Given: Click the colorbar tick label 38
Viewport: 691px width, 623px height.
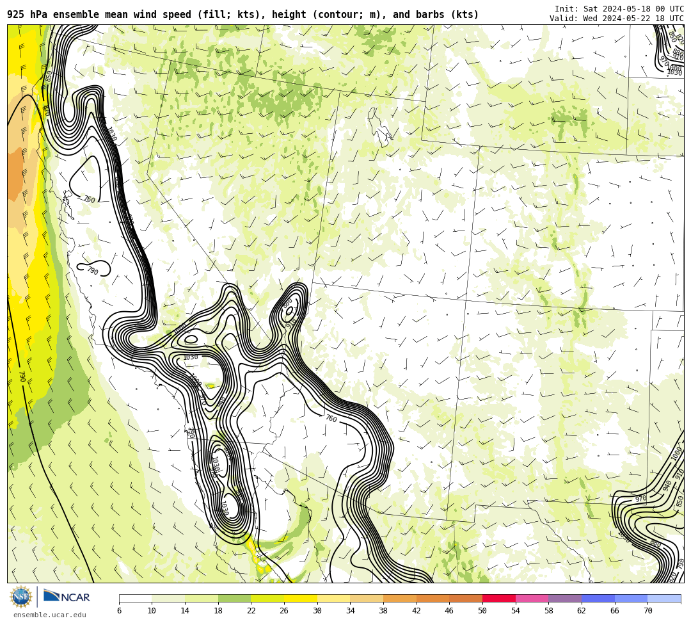Looking at the screenshot, I should 383,611.
